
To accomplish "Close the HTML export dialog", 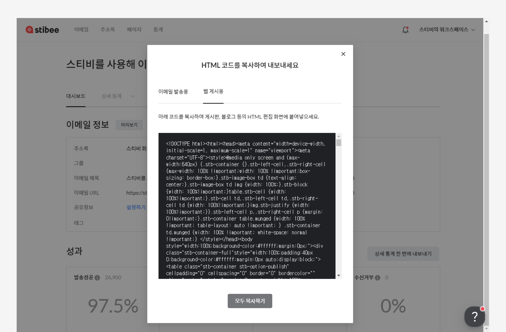I will click(x=343, y=54).
